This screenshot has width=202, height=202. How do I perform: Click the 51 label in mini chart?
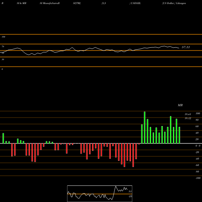pyautogui.click(x=130, y=191)
